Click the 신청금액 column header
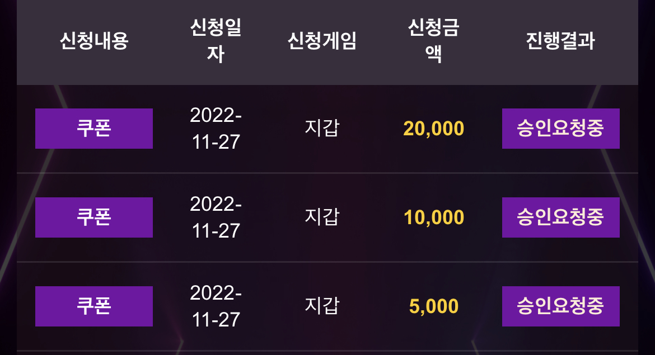 (434, 41)
